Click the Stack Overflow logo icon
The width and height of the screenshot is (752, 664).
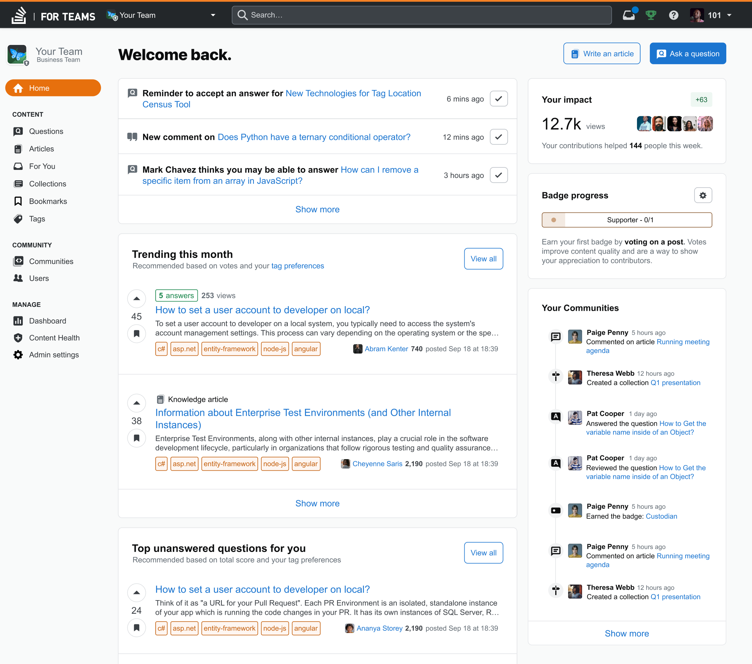point(19,15)
